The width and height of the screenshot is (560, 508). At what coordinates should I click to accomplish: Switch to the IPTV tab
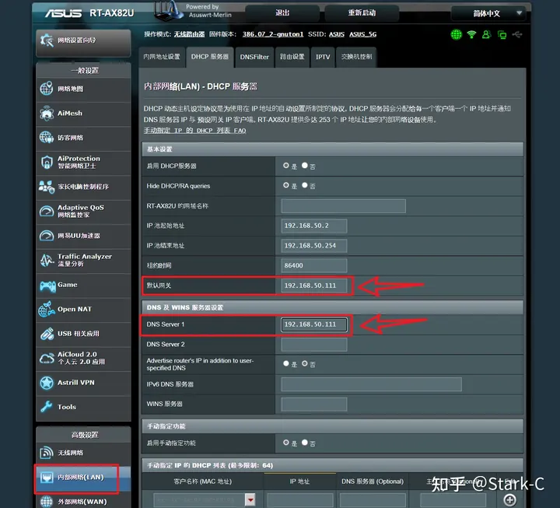tap(322, 57)
